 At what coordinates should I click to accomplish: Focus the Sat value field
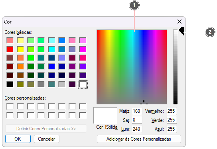tap(137, 120)
